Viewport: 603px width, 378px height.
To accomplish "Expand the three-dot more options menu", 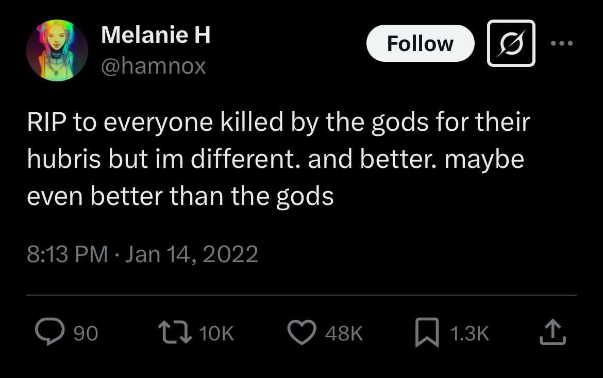I will [x=561, y=44].
